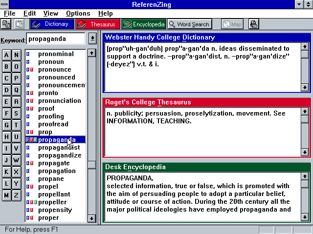The width and height of the screenshot is (313, 234).
Task: Launch Word Search tool
Action: (x=190, y=24)
